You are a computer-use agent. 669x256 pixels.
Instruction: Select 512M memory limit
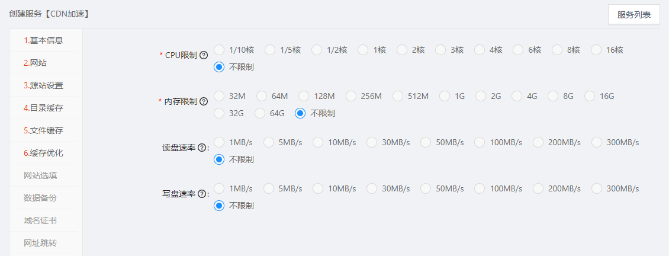pyautogui.click(x=398, y=96)
